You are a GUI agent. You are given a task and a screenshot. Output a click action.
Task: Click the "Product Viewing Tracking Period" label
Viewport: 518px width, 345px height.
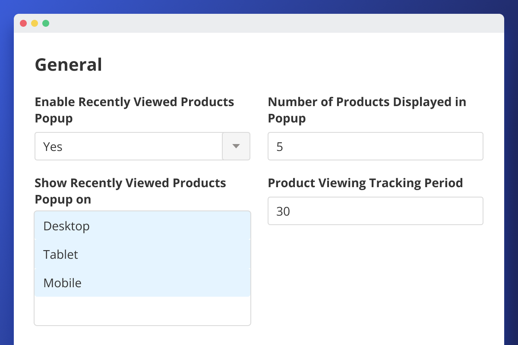[x=365, y=183]
